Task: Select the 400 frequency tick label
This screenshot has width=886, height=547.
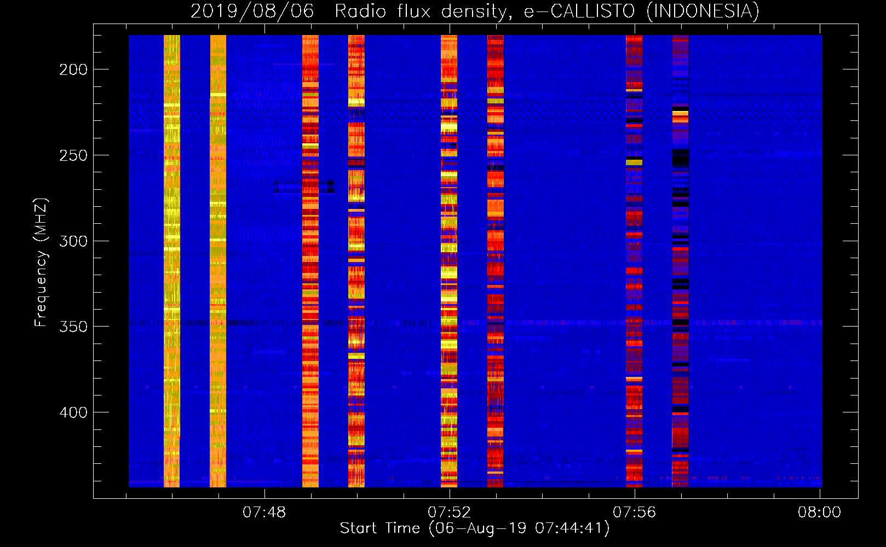Action: tap(73, 412)
